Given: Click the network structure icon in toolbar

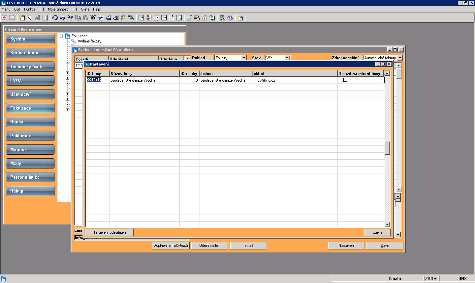Looking at the screenshot, I should coord(222,18).
